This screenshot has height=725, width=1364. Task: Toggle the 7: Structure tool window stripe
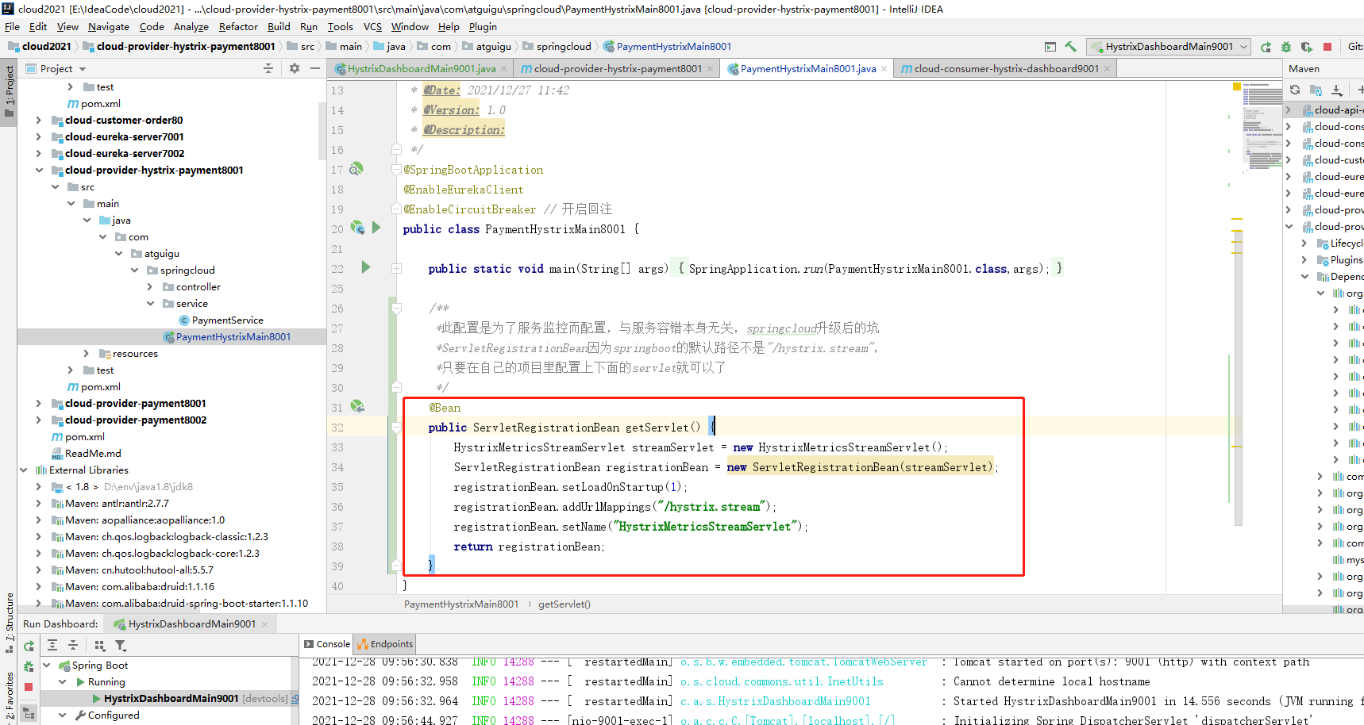point(9,621)
